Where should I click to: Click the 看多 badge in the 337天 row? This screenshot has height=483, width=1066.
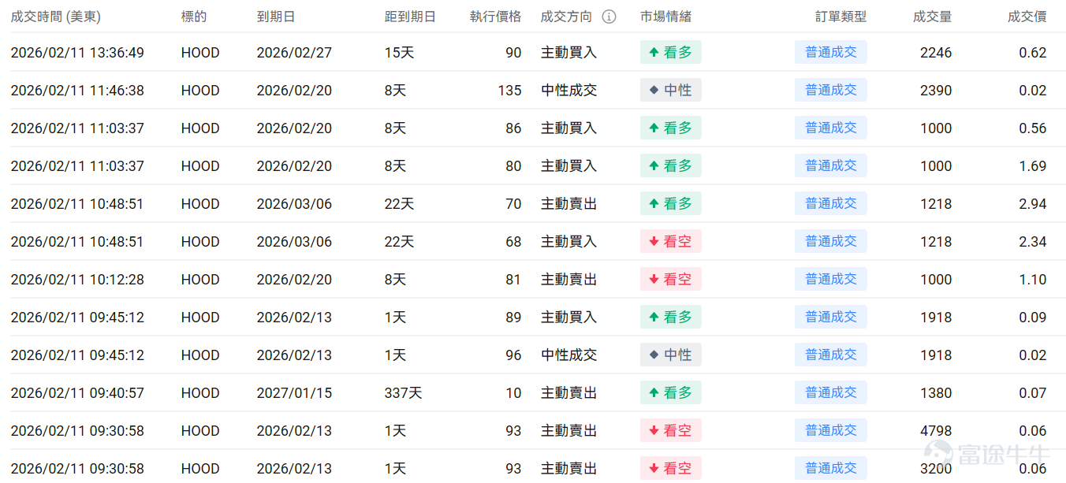[670, 393]
